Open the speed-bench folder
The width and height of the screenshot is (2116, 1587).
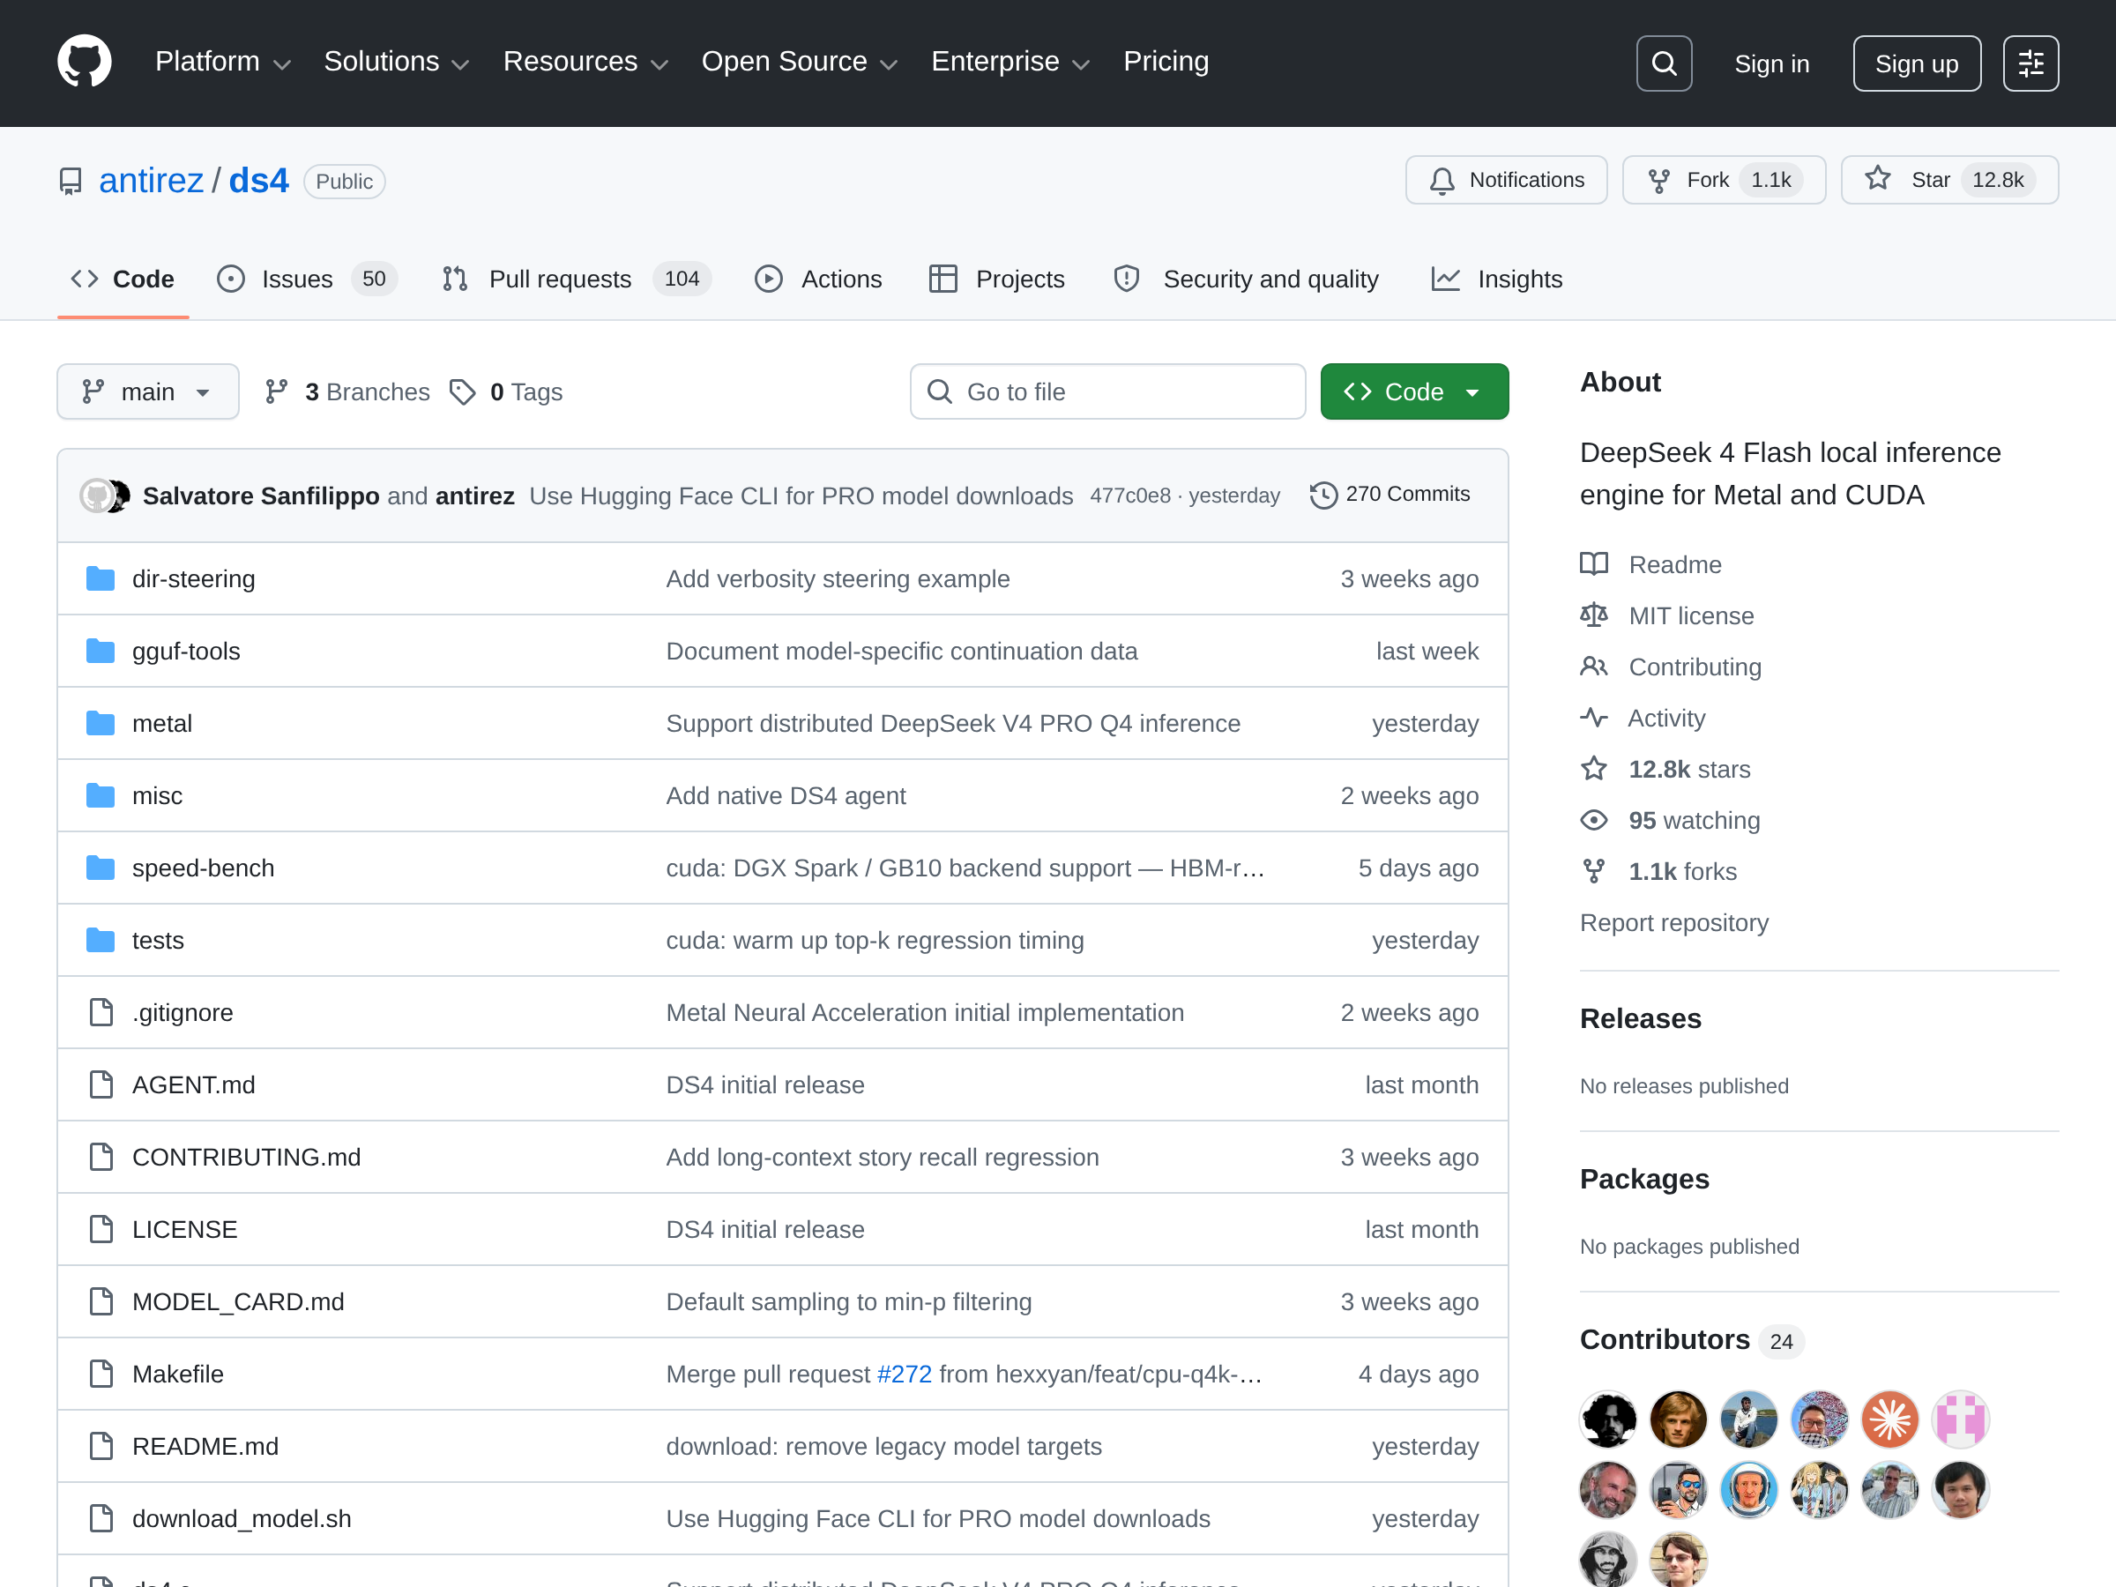click(203, 868)
